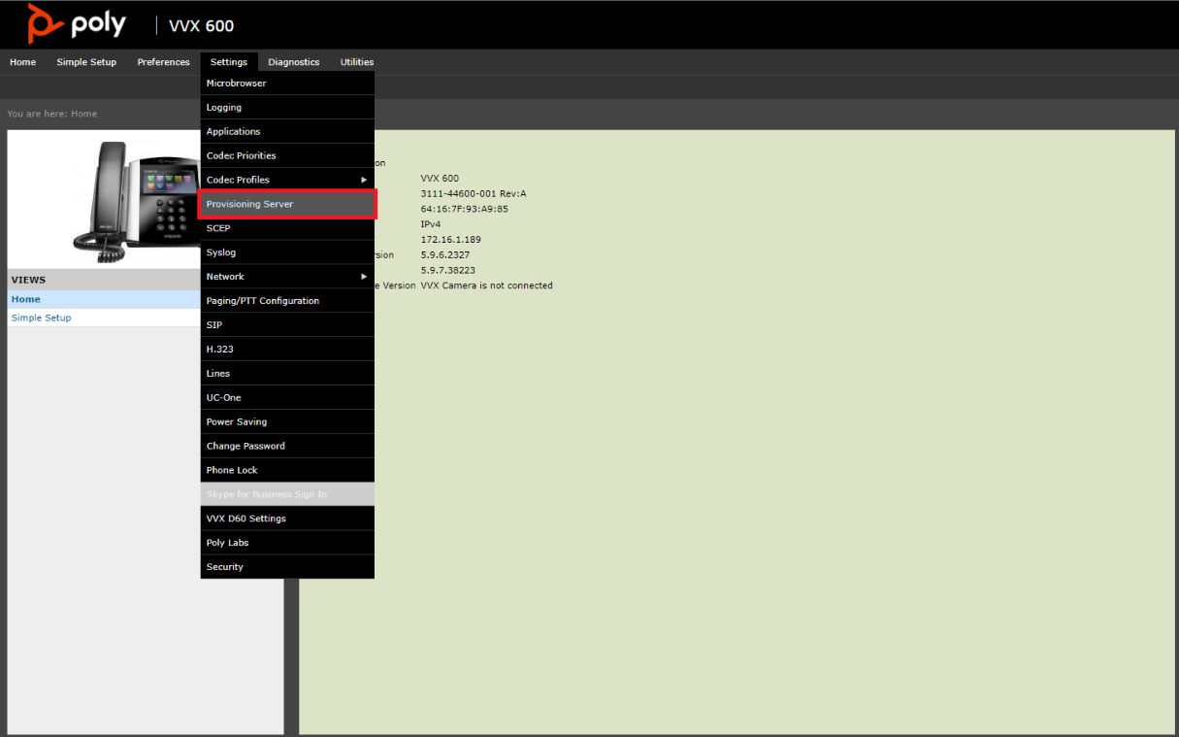1179x737 pixels.
Task: Open Change Password page
Action: (x=287, y=447)
